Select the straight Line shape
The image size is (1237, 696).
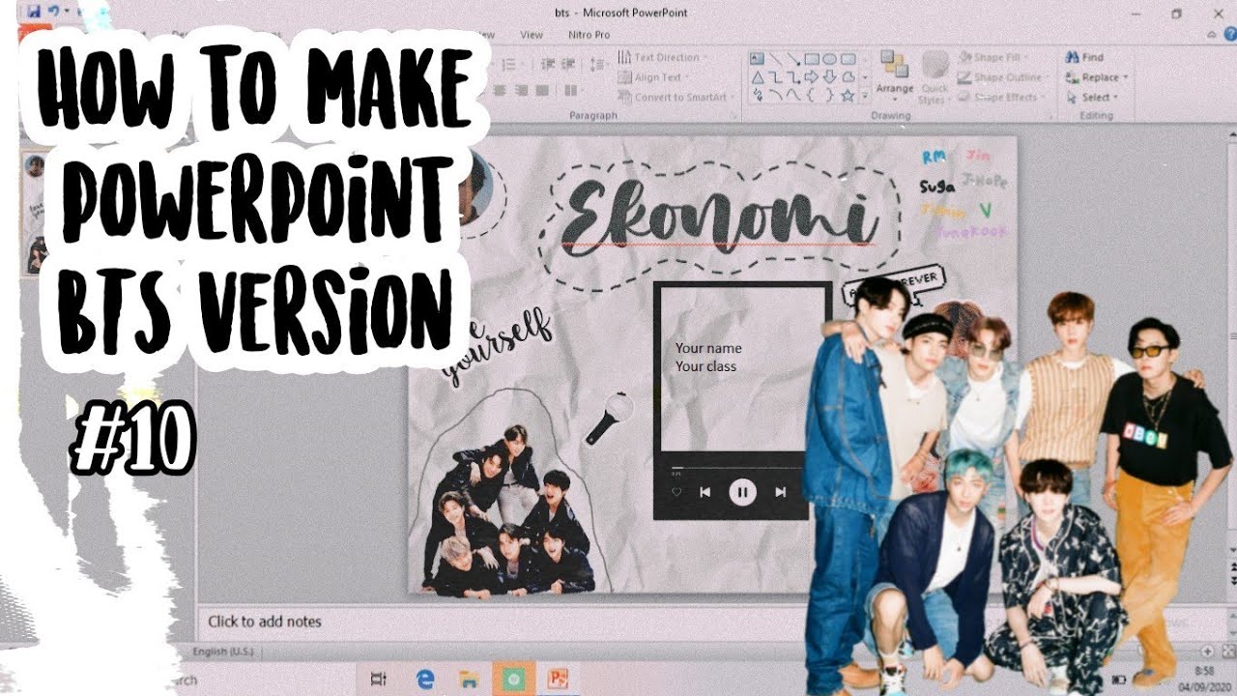coord(775,59)
